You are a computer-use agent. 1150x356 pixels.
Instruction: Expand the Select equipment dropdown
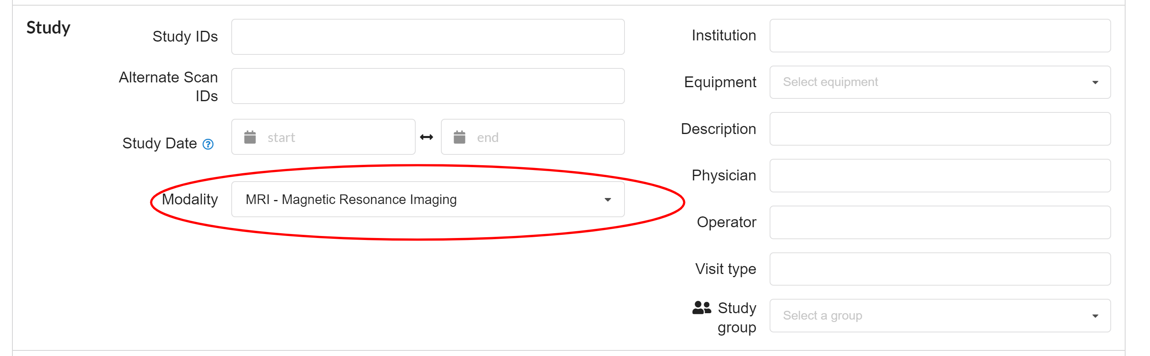pyautogui.click(x=939, y=82)
